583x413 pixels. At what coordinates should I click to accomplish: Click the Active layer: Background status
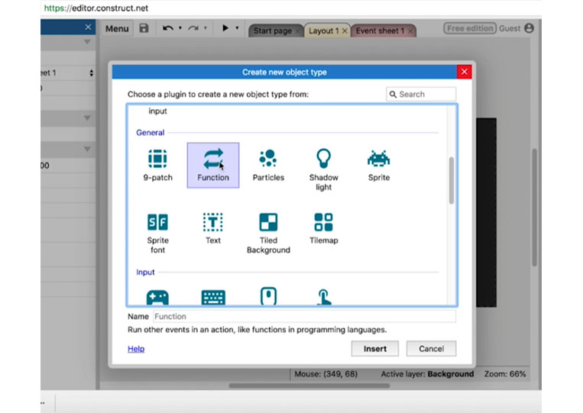click(x=427, y=374)
